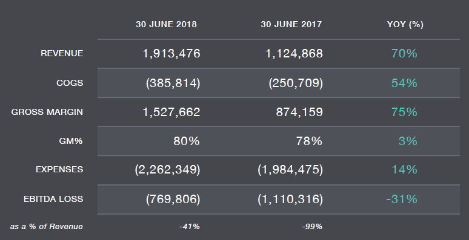Click the 80% GM value for 2018
Viewport: 469px width, 240px height.
187,141
